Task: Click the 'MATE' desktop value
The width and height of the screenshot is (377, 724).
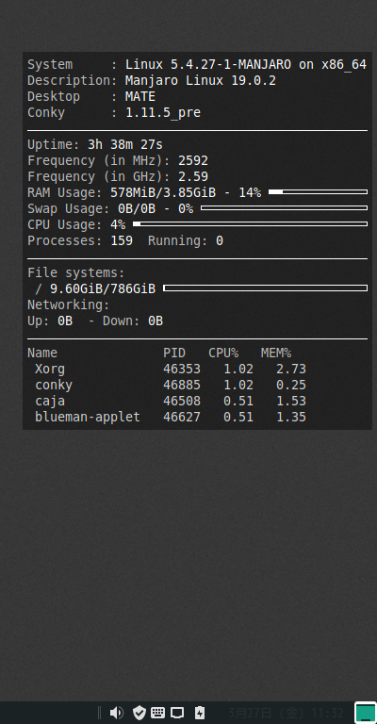Action: click(140, 96)
